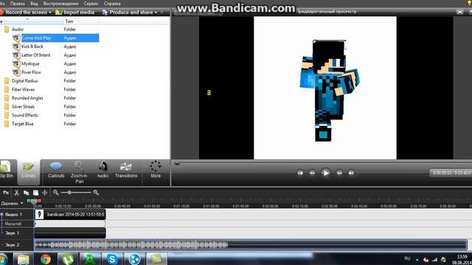Click the timeline zoom slider handle
Viewport: 472px width, 265px height.
pyautogui.click(x=69, y=193)
